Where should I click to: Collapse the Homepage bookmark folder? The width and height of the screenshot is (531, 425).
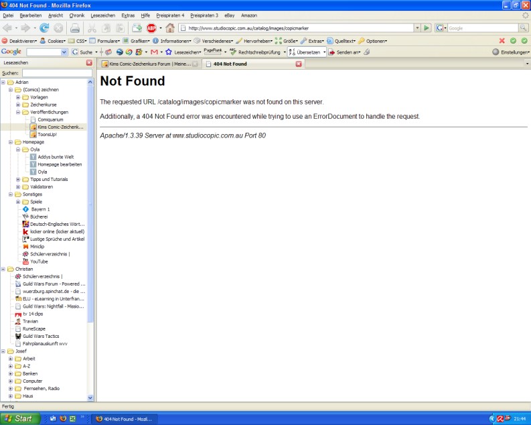coord(11,142)
